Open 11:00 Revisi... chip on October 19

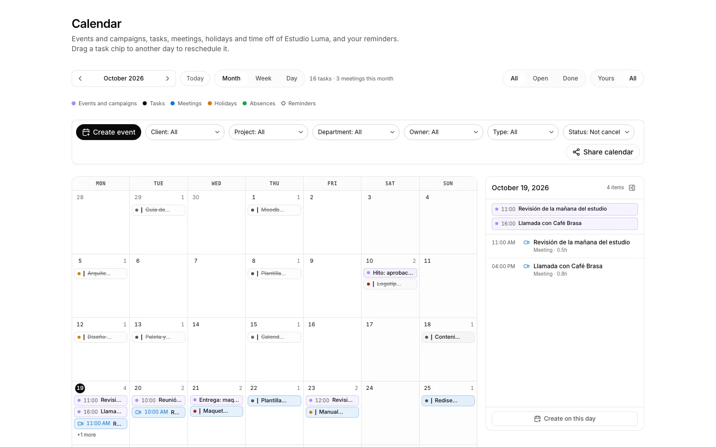point(101,400)
